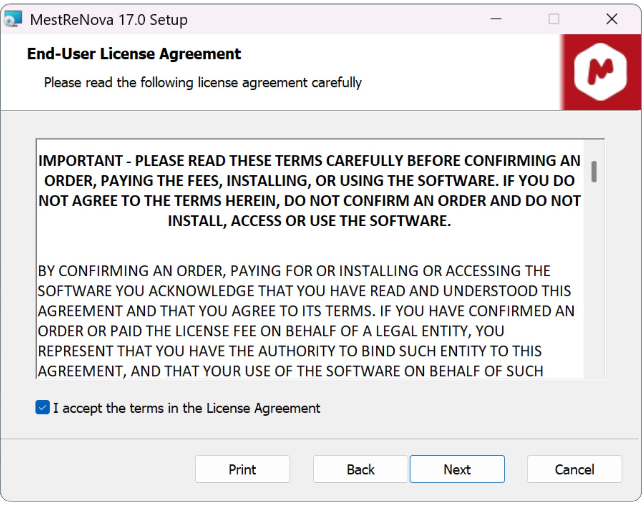Minimize the setup window
This screenshot has height=505, width=642.
496,19
